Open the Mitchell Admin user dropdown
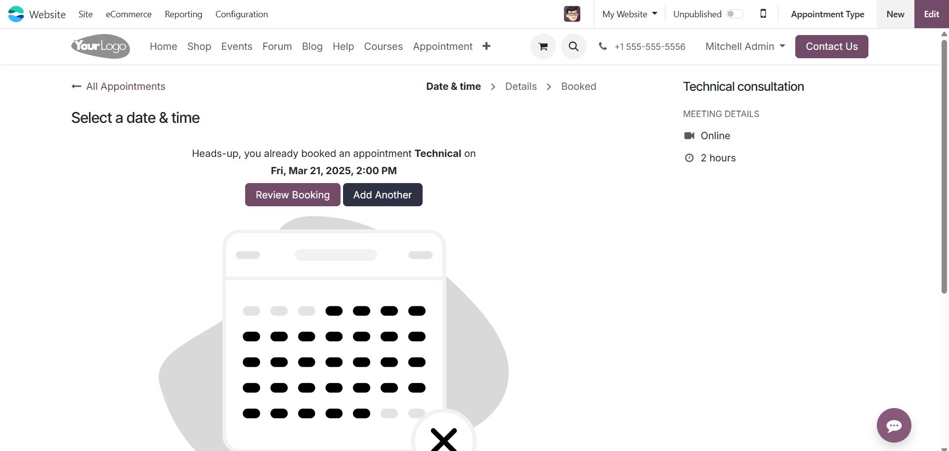Screen dimensions: 949x451 pos(745,46)
